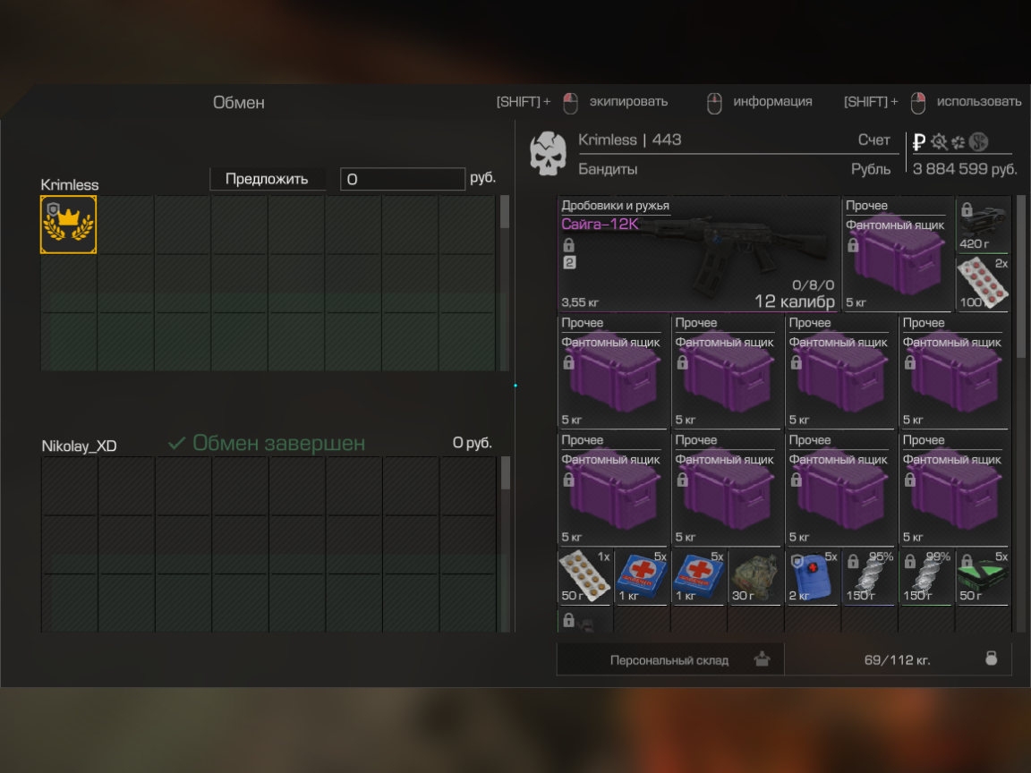This screenshot has height=773, width=1031.
Task: Select the Сайга-12К shotgun in inventory
Action: pos(699,254)
